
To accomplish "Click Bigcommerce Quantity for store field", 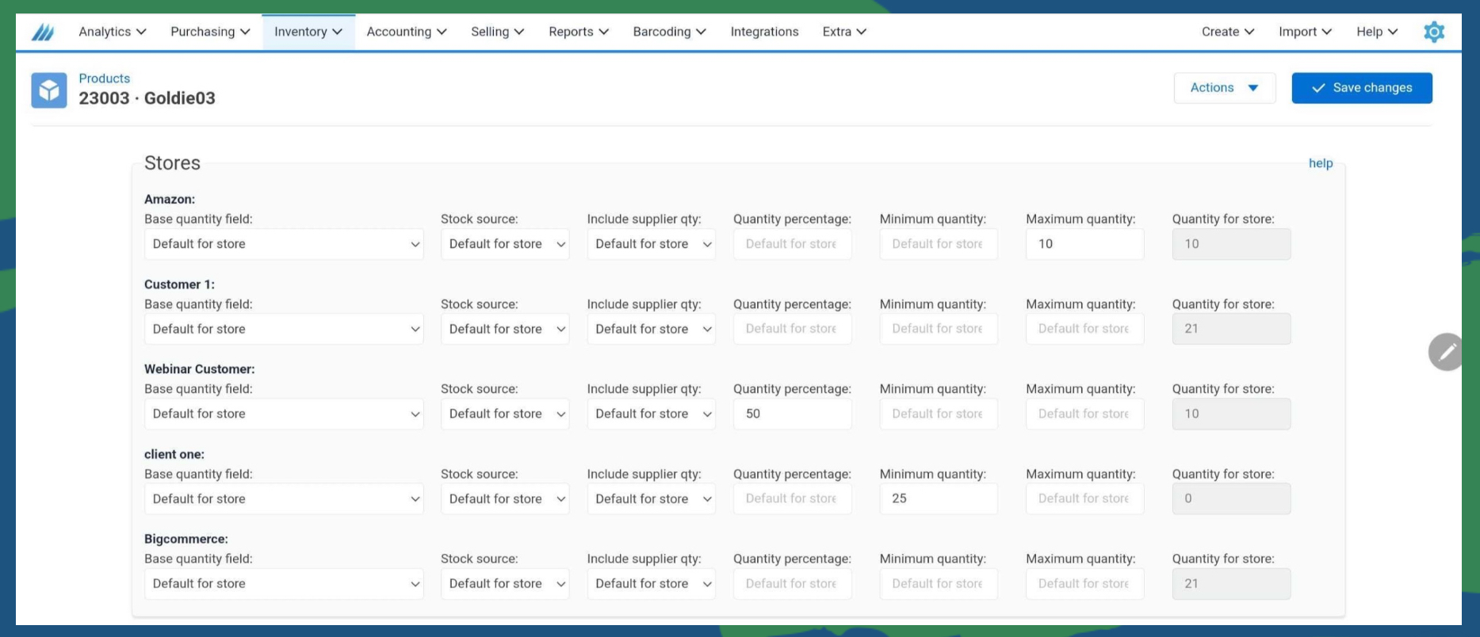I will (x=1232, y=584).
